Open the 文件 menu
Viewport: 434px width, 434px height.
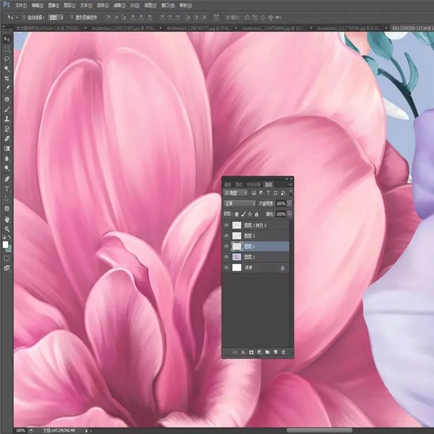[21, 5]
